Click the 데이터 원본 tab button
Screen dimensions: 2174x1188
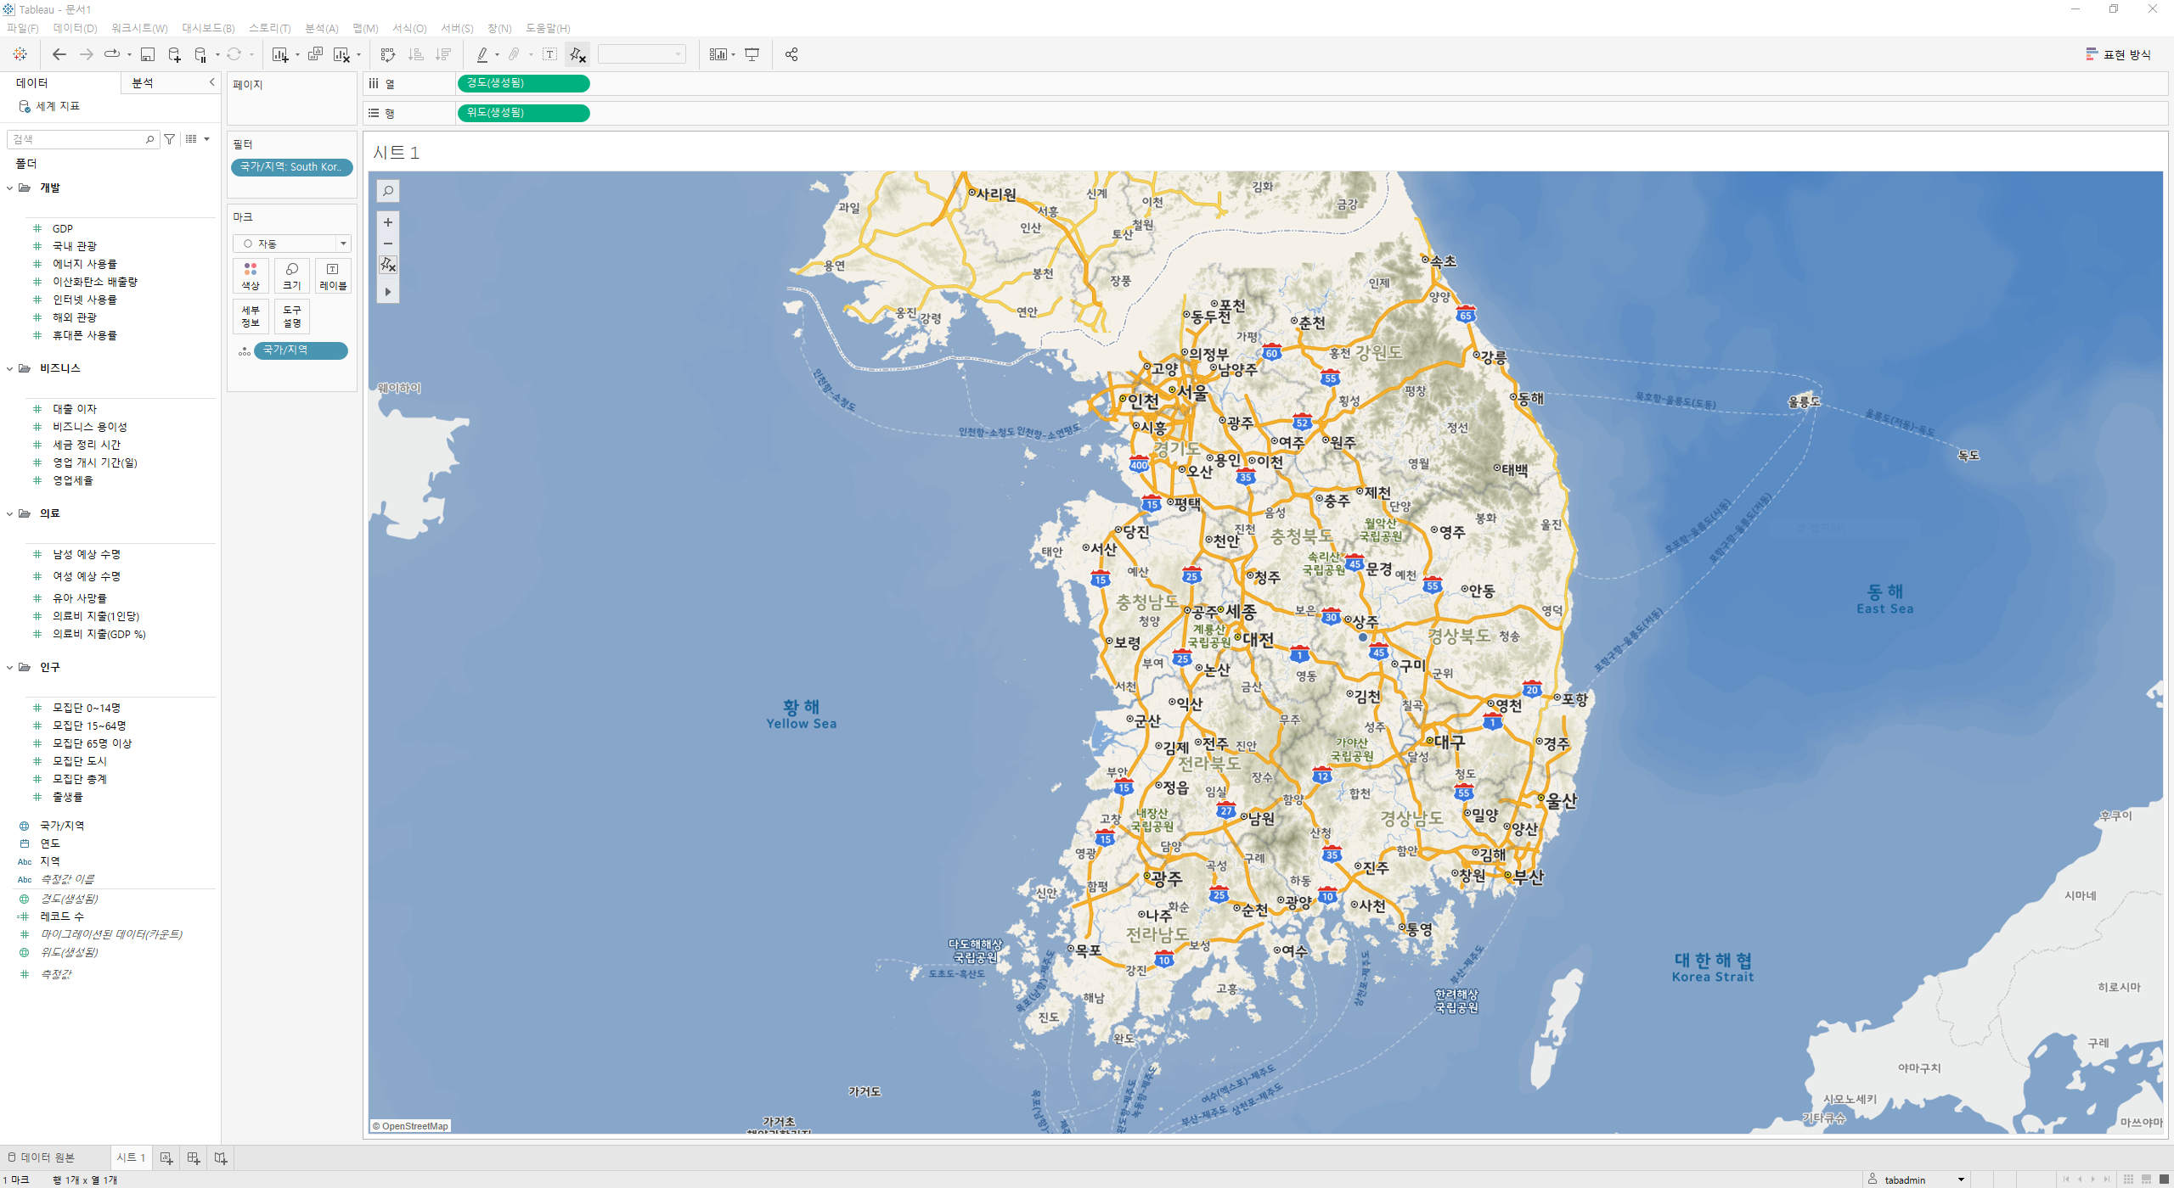[42, 1158]
